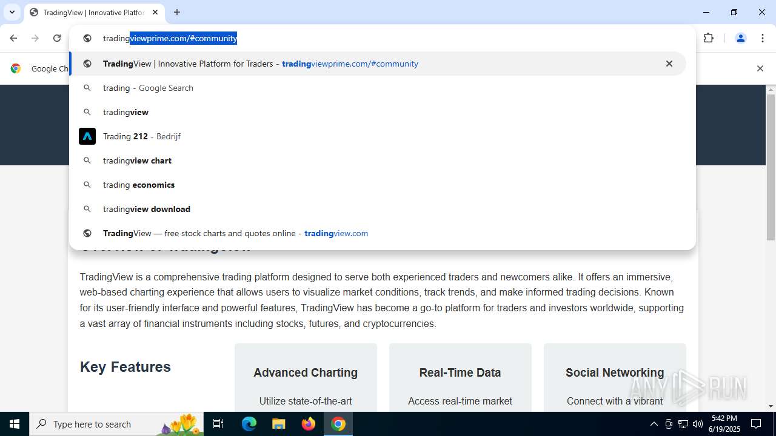Click the browser forward arrow

[35, 38]
